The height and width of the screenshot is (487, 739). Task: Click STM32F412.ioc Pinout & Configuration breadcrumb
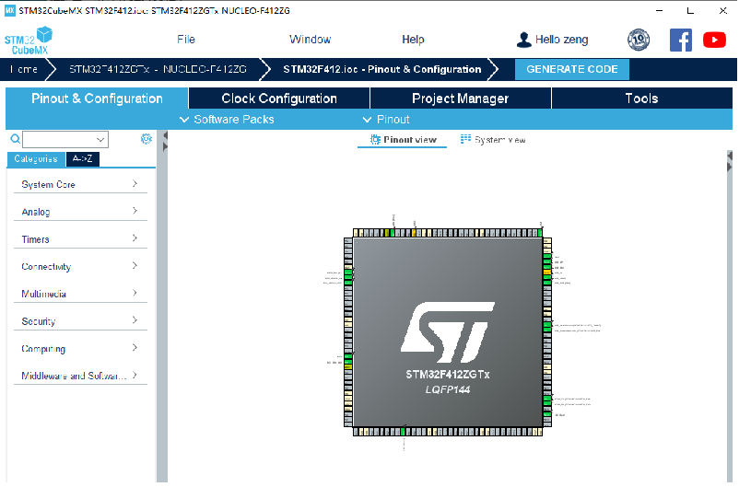tap(382, 69)
